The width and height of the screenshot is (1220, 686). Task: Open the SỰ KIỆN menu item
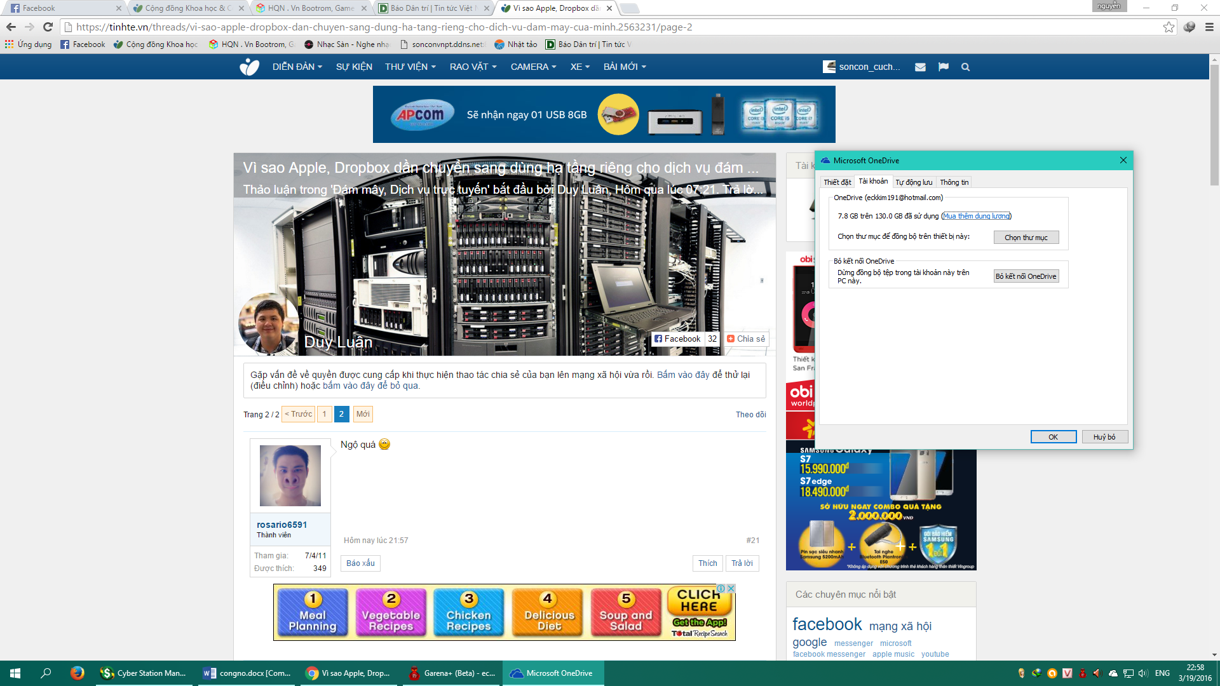pos(354,67)
